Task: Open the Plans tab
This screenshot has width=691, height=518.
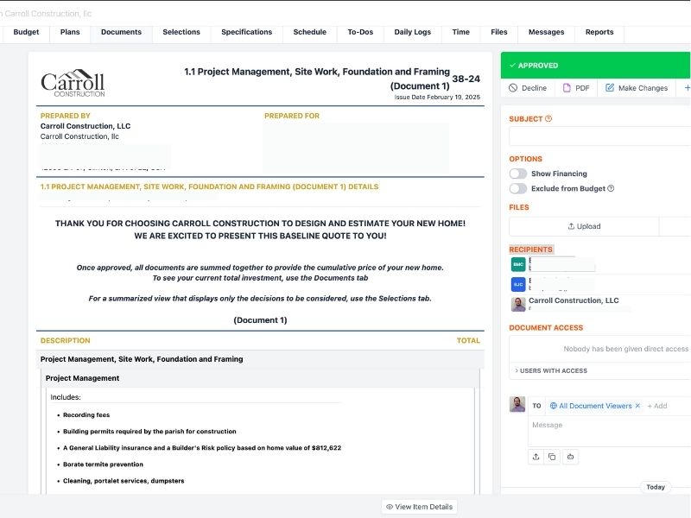Action: (70, 32)
